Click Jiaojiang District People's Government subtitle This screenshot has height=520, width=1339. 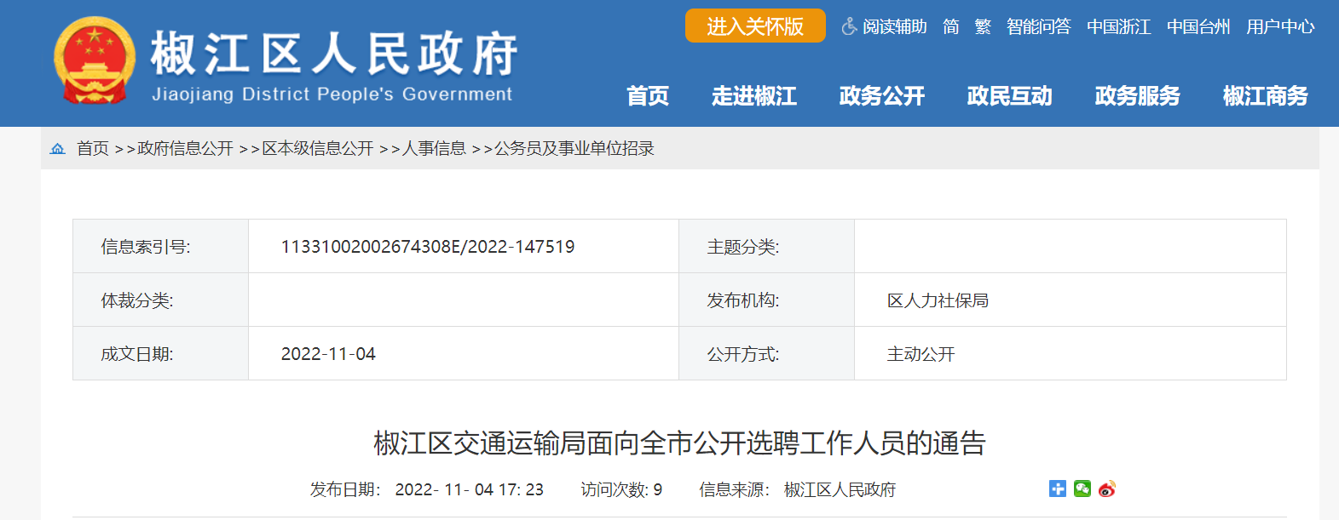pos(332,94)
